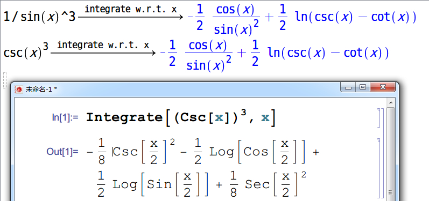Screen dimensions: 429x201
Task: Click the first 'integrate w.r.t. x' arrow label
Action: point(130,9)
